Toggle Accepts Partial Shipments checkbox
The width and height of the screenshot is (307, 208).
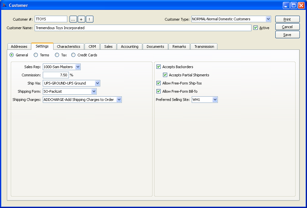tap(165, 75)
